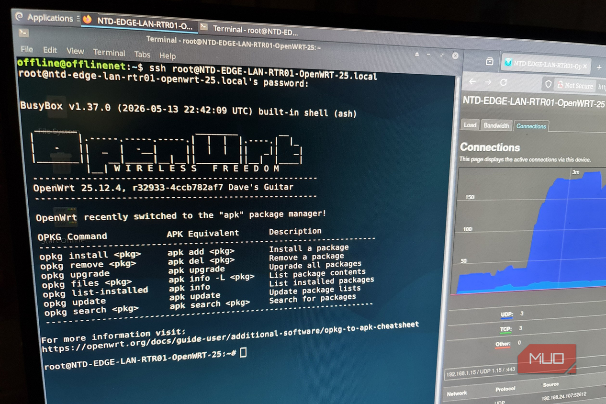The image size is (606, 404).
Task: Click the UDP legend label
Action: pos(506,314)
